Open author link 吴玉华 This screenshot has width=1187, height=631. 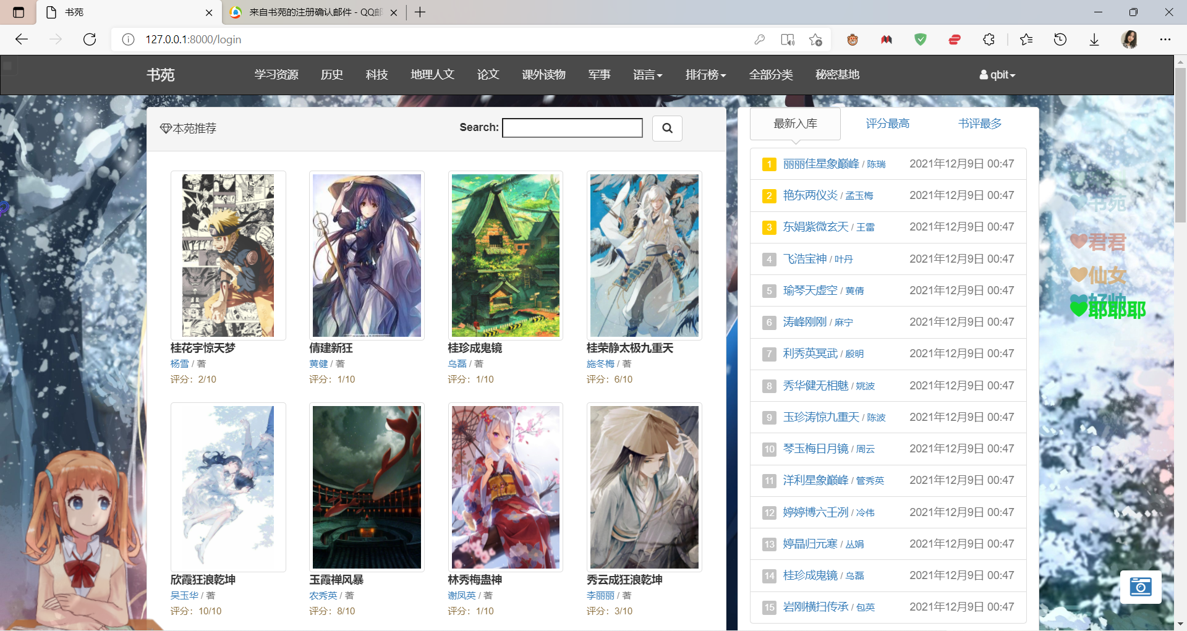[x=184, y=596]
